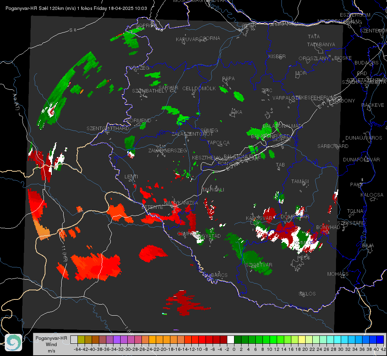This screenshot has width=387, height=356.
Task: Click the KALOCSA city label
Action: (x=372, y=195)
